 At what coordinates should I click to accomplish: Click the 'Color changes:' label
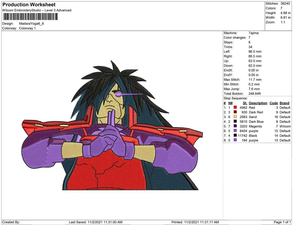click(235, 37)
